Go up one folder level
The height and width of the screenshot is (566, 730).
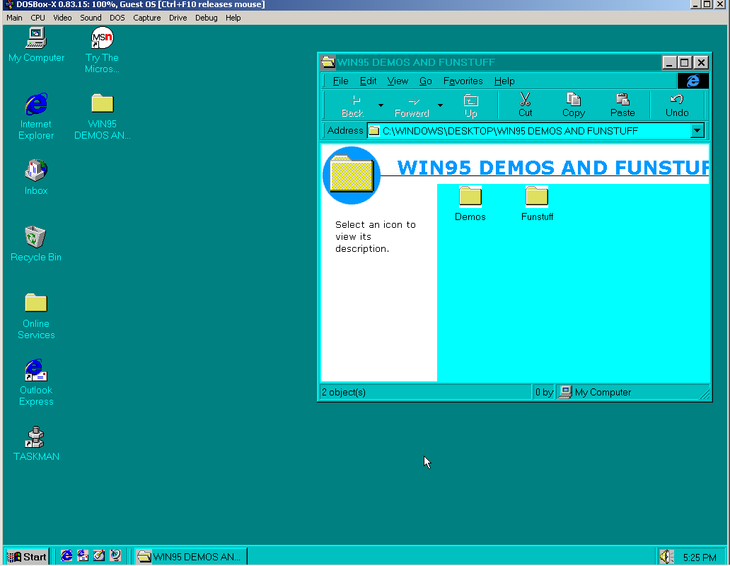[470, 105]
